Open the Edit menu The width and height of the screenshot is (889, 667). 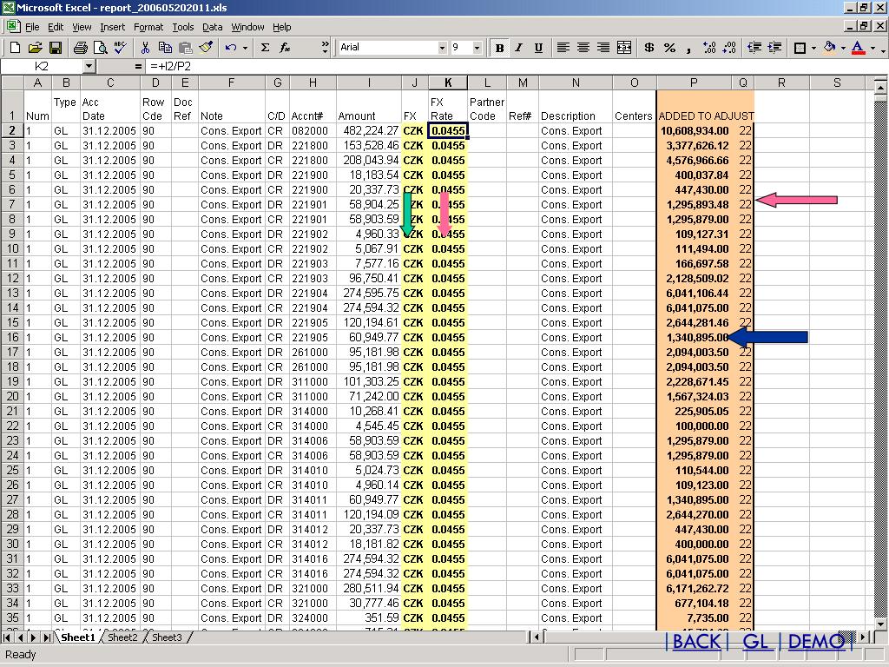pyautogui.click(x=56, y=27)
